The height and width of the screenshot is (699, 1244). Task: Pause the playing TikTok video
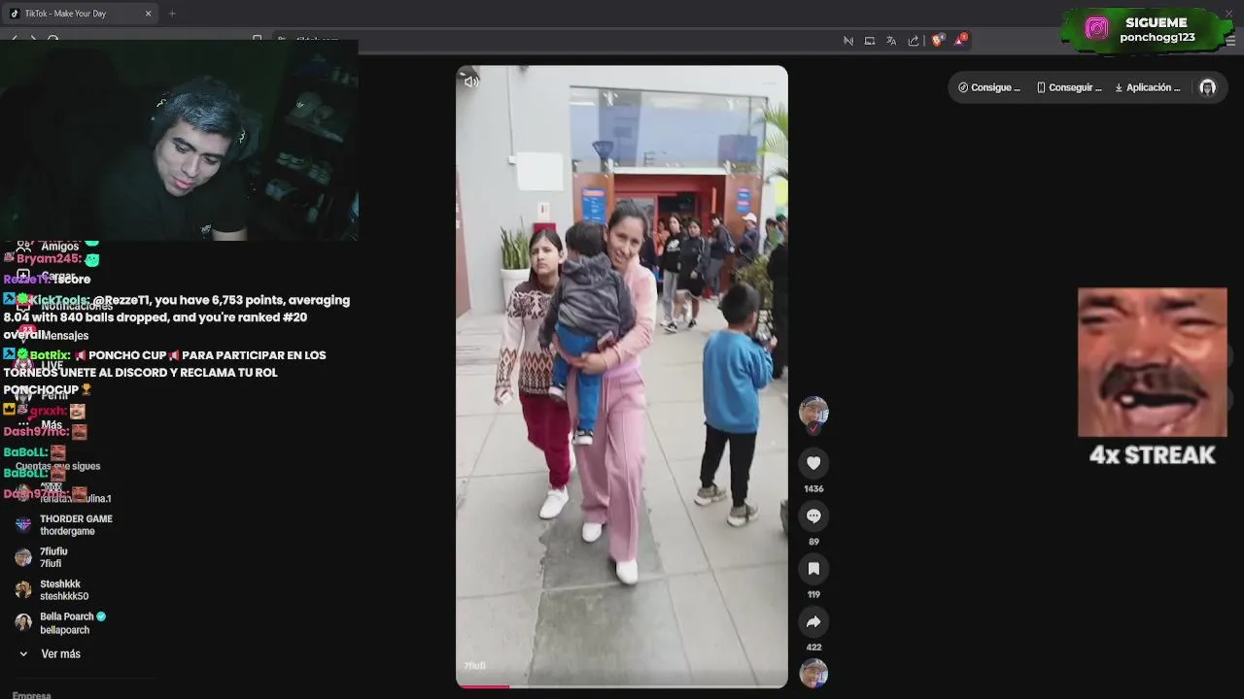click(622, 377)
